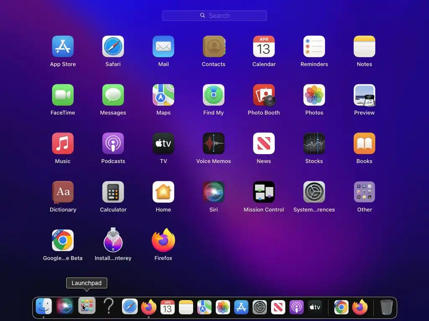This screenshot has height=321, width=429.
Task: Click App Store in the Dock
Action: (241, 307)
